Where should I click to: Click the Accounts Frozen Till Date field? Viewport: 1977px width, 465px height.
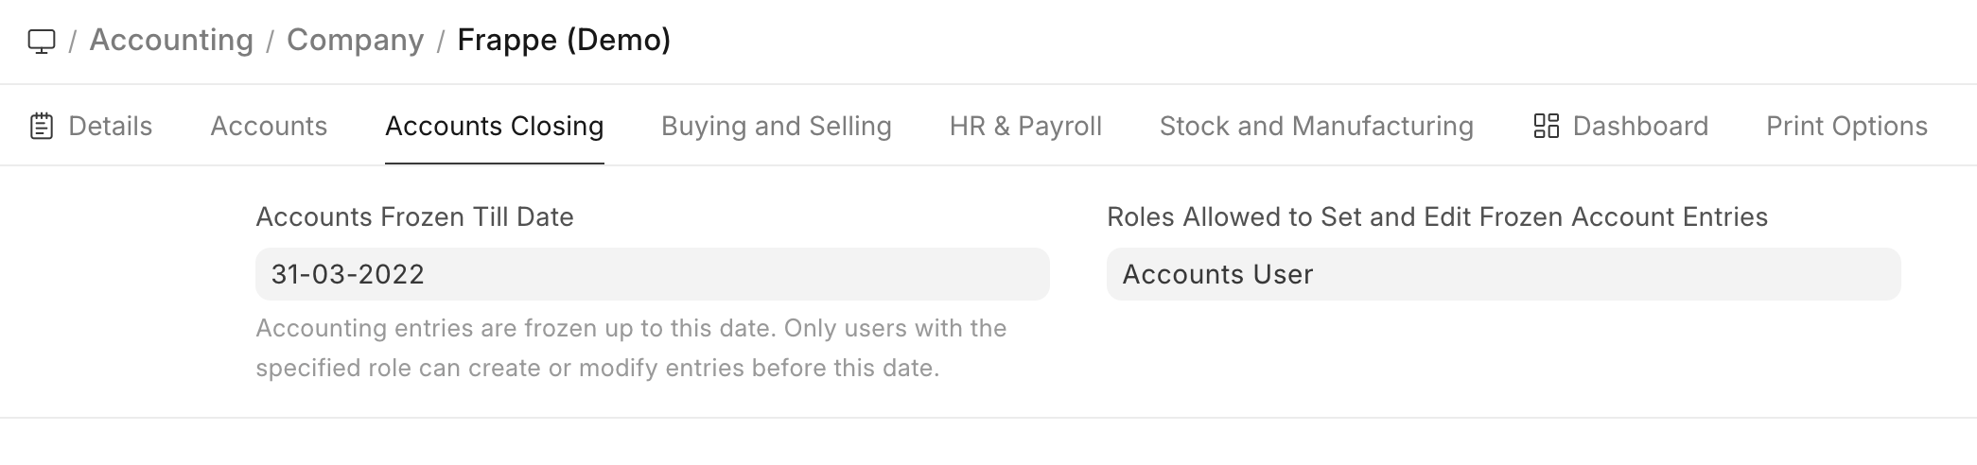[x=652, y=274]
